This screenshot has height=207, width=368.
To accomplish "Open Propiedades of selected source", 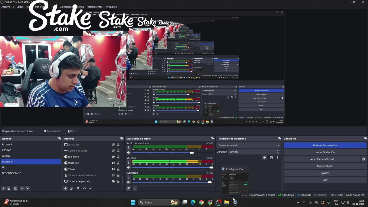I will pos(52,131).
